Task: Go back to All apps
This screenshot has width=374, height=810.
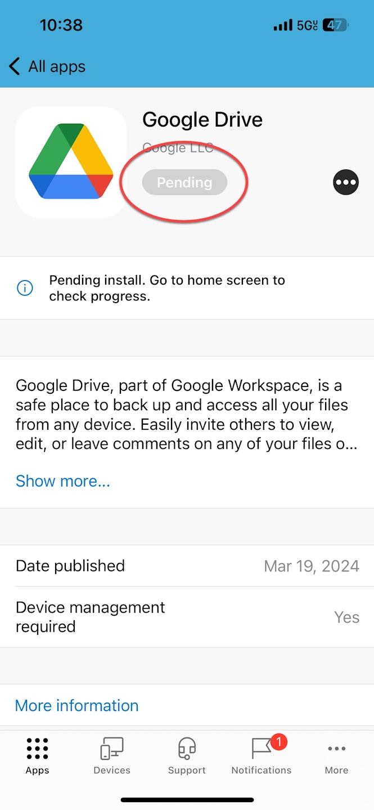Action: coord(57,66)
